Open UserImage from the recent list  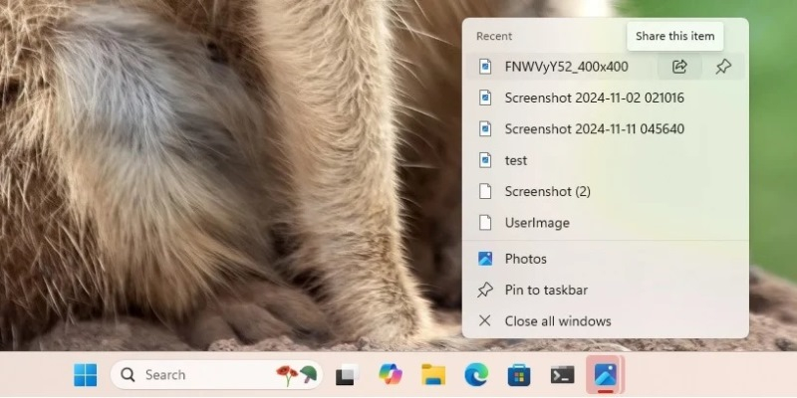pos(537,223)
